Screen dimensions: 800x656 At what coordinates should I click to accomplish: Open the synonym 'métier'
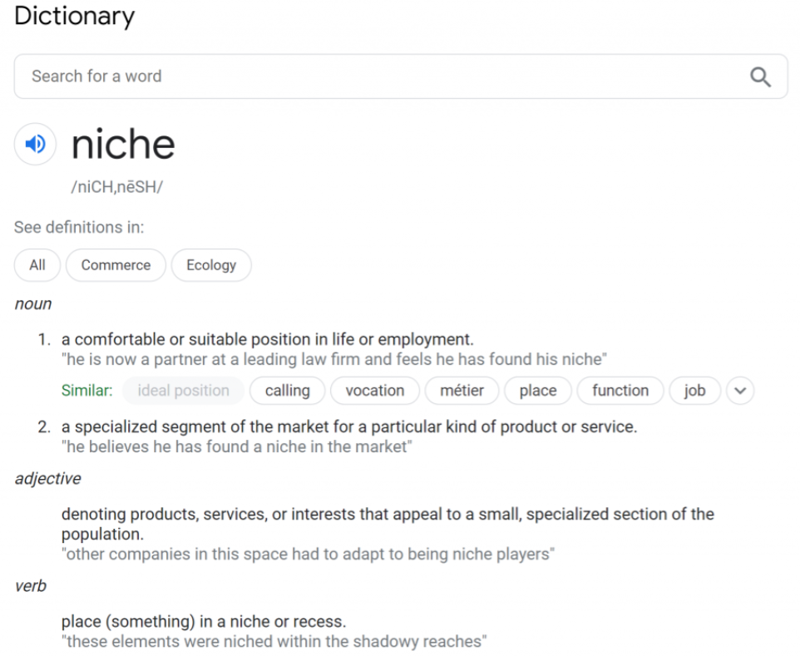462,391
